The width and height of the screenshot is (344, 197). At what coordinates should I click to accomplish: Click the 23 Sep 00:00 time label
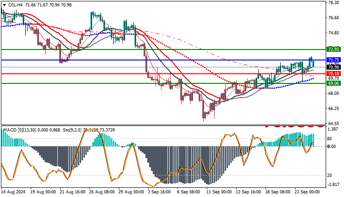(x=307, y=192)
